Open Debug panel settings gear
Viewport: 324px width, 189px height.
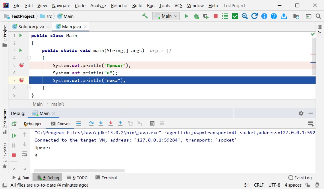pos(301,113)
